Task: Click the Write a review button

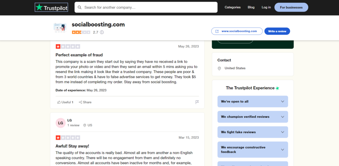Action: (277, 31)
